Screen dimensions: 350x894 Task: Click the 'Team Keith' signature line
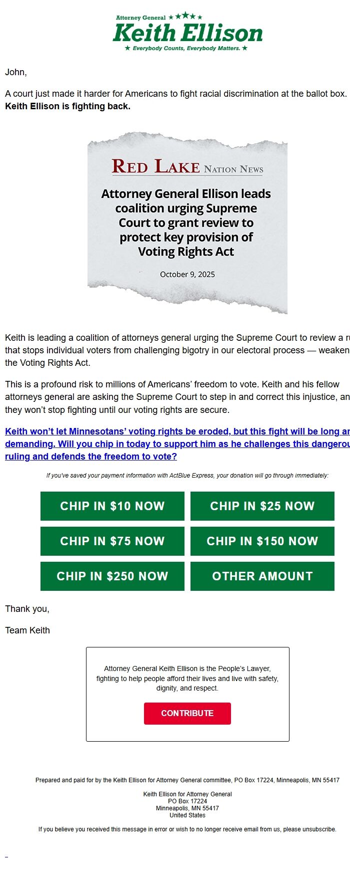click(x=27, y=630)
